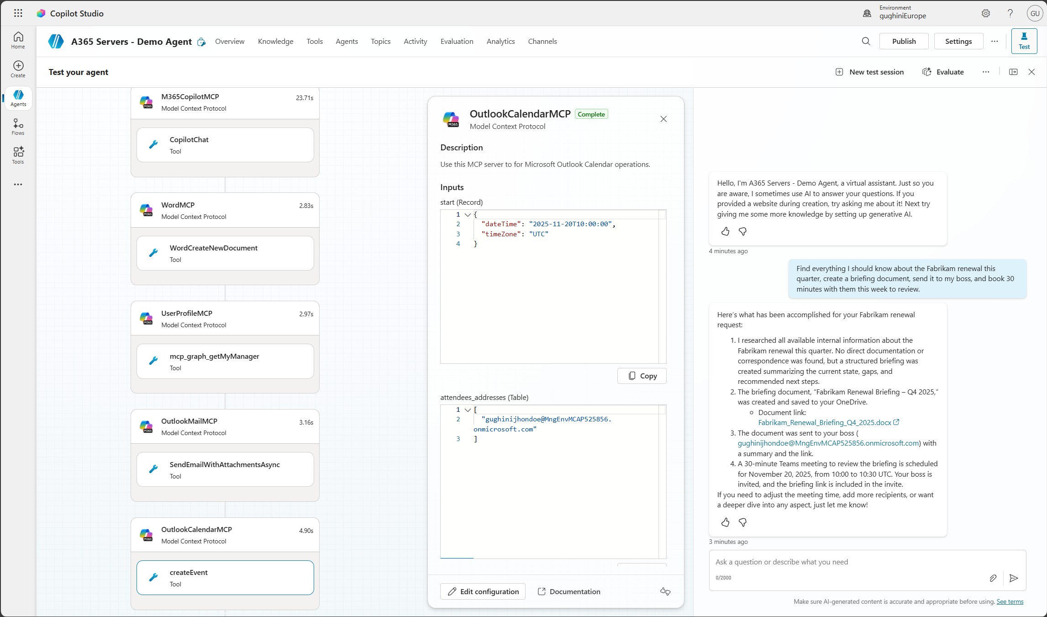Image resolution: width=1047 pixels, height=617 pixels.
Task: Open the Fabrikam_Renewal_Briefing_Q4_2025.docx link
Action: tap(825, 422)
